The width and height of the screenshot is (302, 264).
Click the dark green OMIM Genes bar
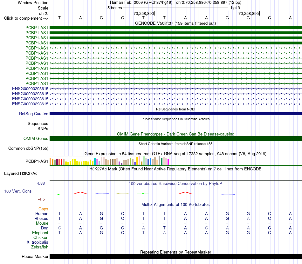click(x=175, y=138)
